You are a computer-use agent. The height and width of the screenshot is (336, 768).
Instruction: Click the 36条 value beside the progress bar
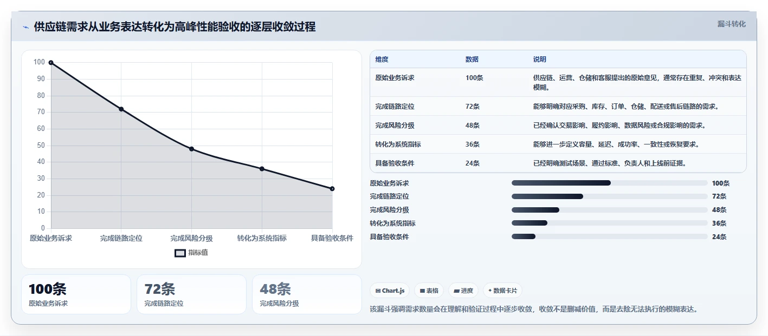pyautogui.click(x=719, y=223)
